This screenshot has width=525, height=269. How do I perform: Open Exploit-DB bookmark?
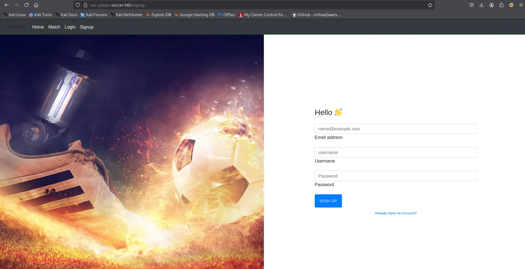[159, 15]
